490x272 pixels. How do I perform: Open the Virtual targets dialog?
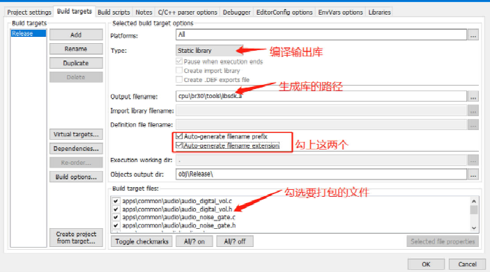76,134
